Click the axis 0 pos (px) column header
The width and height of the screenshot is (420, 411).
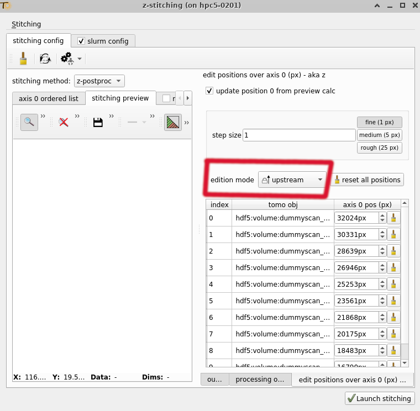368,204
